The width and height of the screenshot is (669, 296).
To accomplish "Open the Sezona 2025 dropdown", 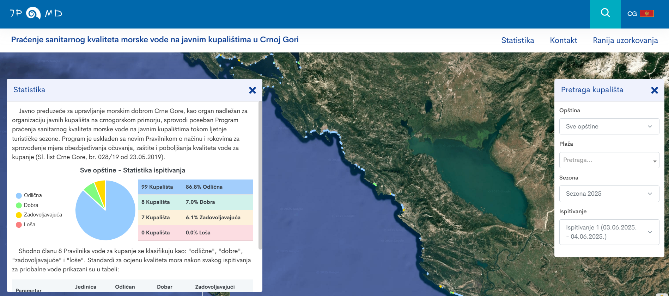I will [609, 194].
